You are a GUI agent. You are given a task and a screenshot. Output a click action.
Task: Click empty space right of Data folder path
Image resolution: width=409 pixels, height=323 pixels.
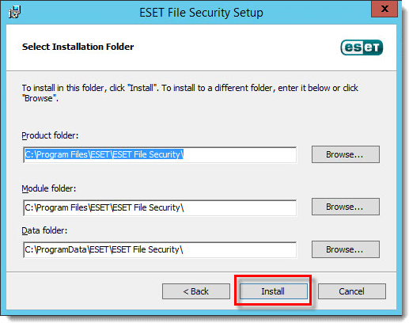pyautogui.click(x=239, y=249)
